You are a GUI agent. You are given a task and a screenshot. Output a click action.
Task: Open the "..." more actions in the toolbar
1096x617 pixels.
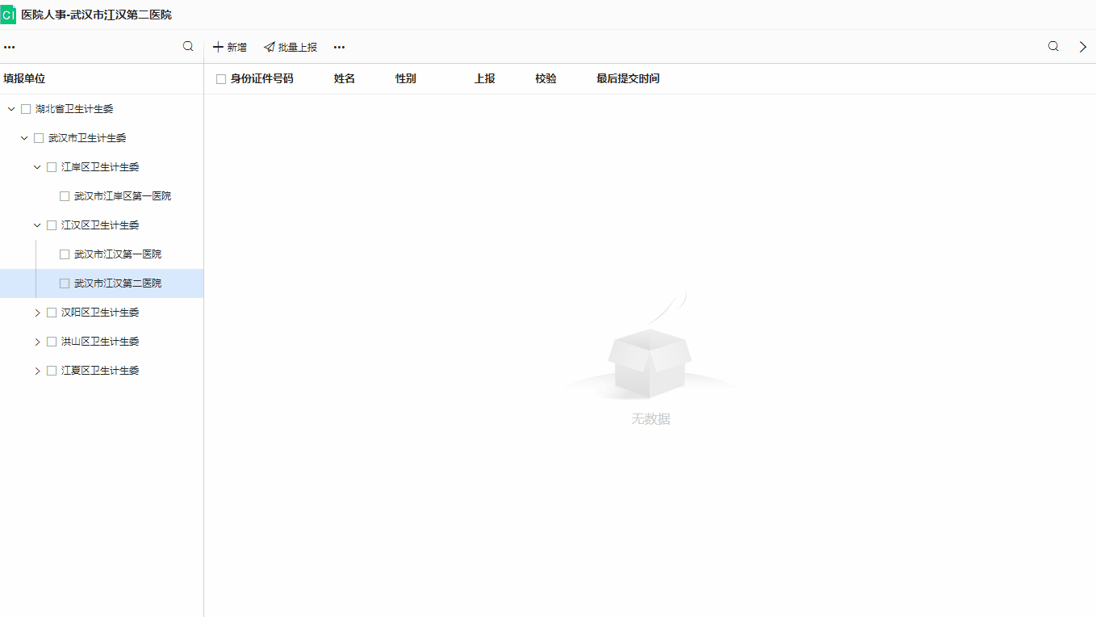tap(338, 47)
